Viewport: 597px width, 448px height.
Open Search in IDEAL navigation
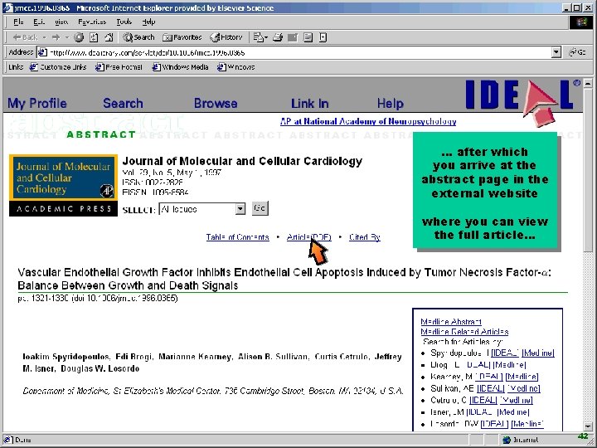coord(123,103)
